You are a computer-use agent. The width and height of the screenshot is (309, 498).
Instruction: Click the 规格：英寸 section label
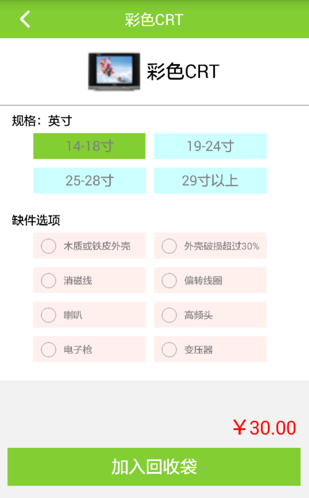[x=42, y=121]
